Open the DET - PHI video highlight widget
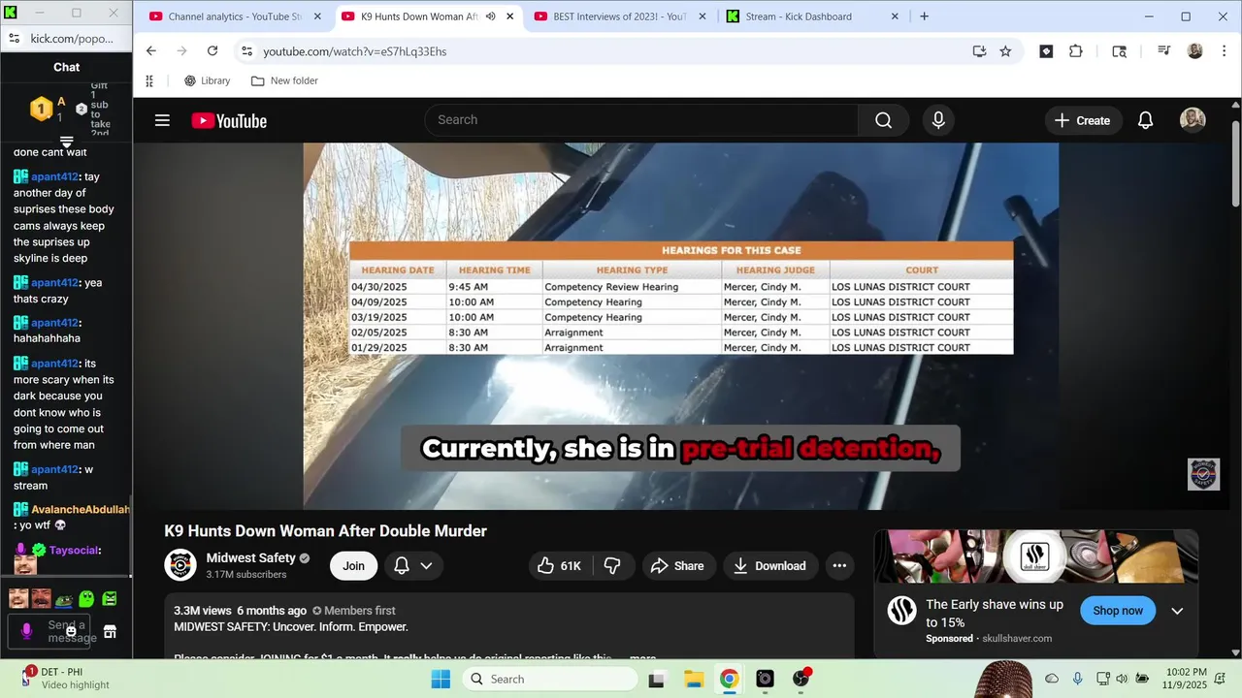Viewport: 1242px width, 698px height. [x=66, y=679]
